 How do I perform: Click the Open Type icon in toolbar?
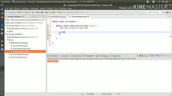pyautogui.click(x=59, y=12)
